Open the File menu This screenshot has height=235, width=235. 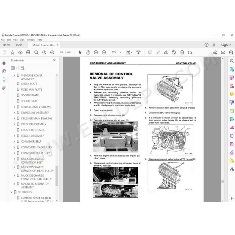pos(3,40)
